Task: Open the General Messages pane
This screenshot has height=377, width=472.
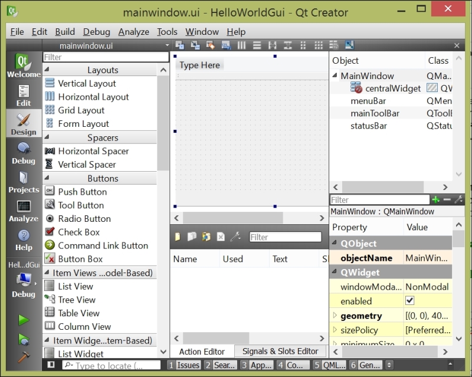Action: 366,365
